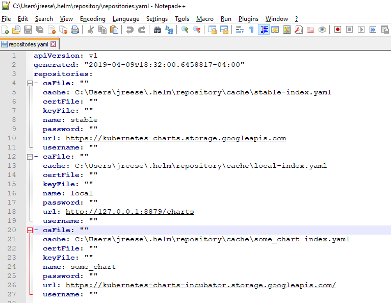Start macro recording with red dot icon
Image resolution: width=391 pixels, height=303 pixels.
pos(337,30)
